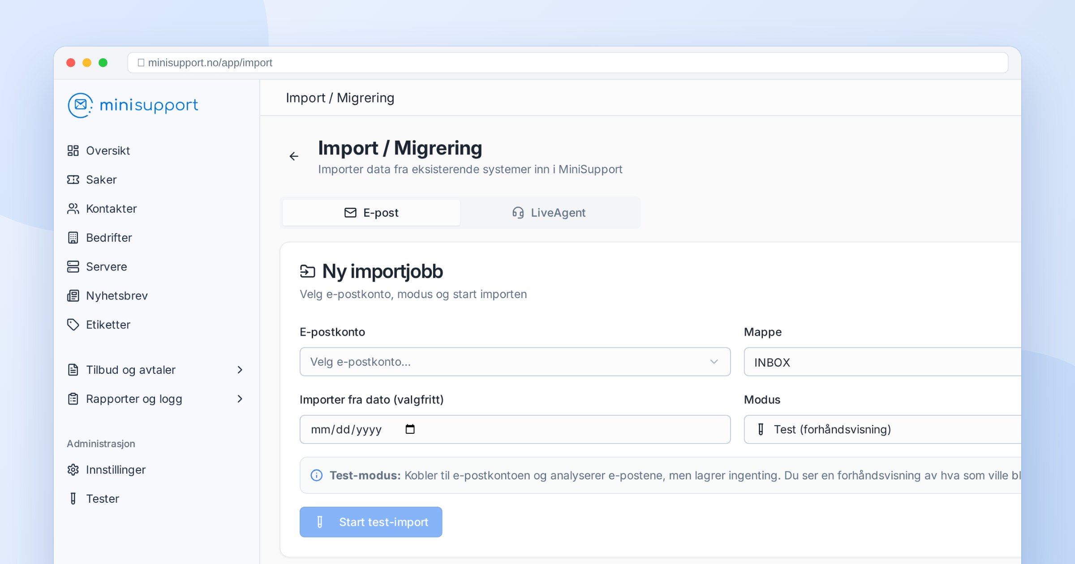Click the Etiketter tag icon

(73, 325)
